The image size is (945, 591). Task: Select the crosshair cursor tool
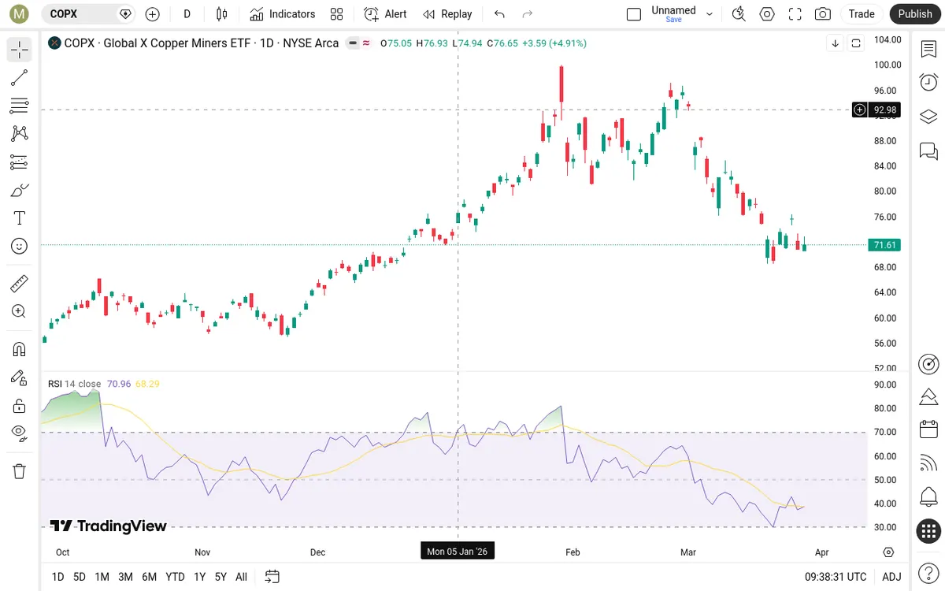point(19,50)
